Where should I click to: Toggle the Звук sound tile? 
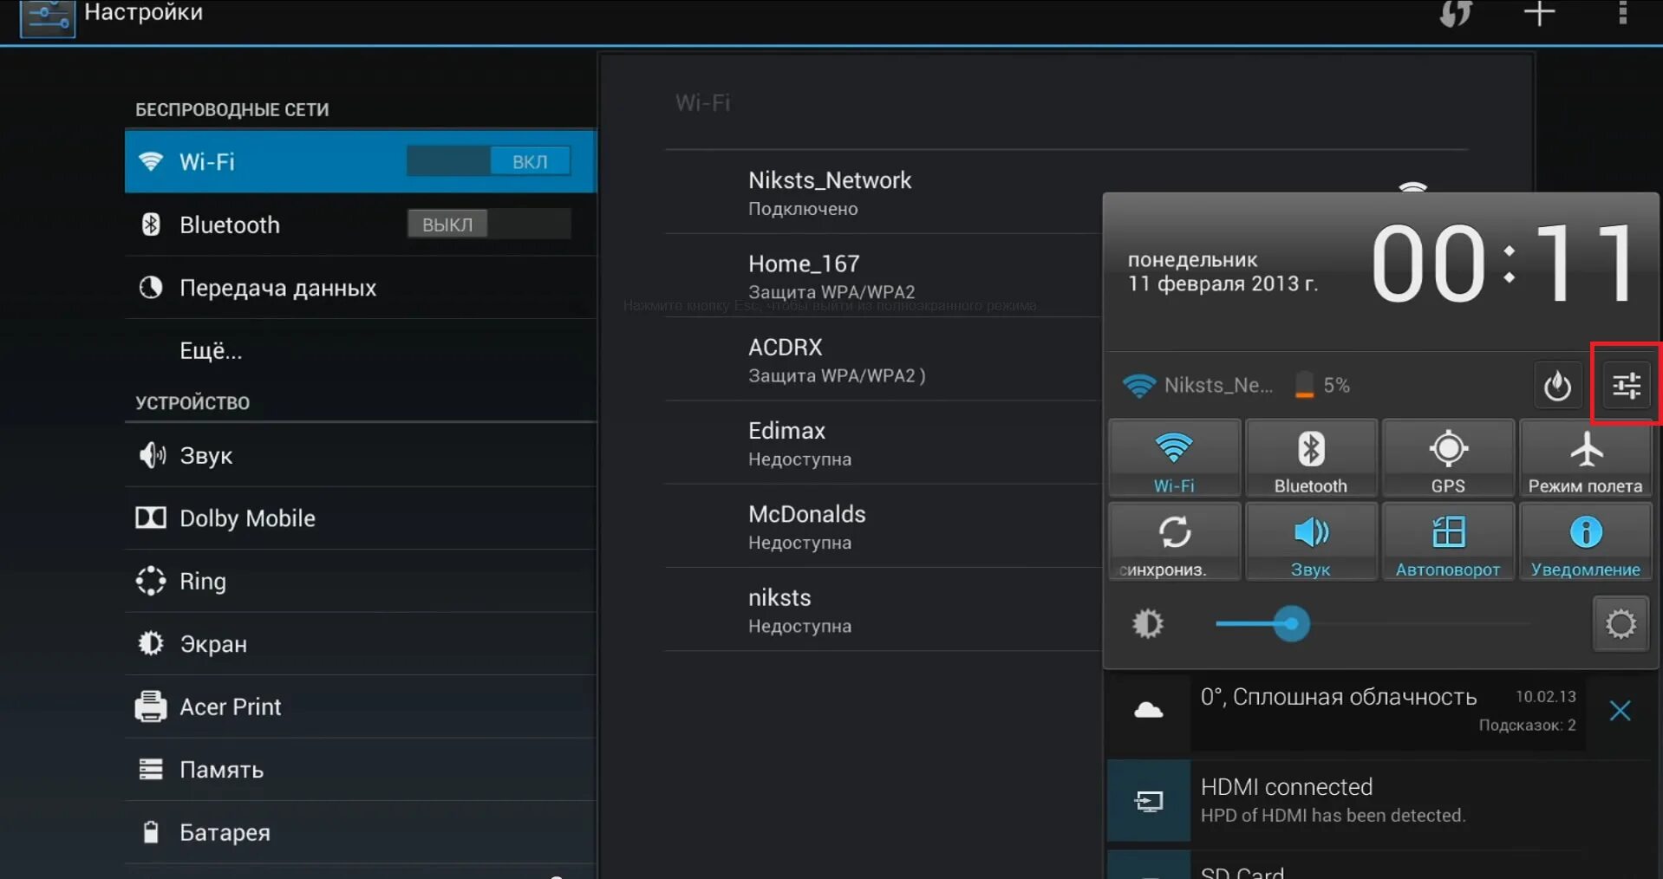pyautogui.click(x=1311, y=542)
